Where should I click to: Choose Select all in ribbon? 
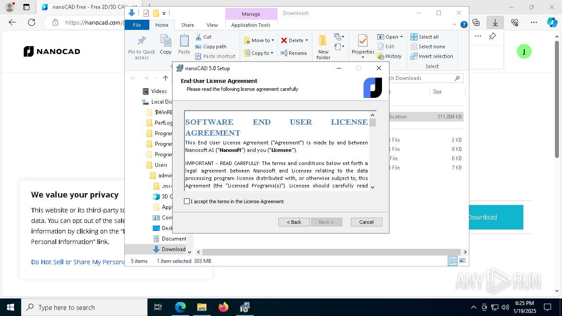click(425, 37)
